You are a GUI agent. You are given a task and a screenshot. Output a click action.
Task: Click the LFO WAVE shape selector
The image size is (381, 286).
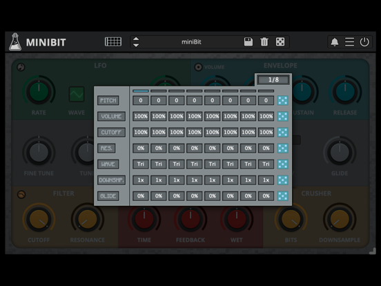(x=77, y=94)
